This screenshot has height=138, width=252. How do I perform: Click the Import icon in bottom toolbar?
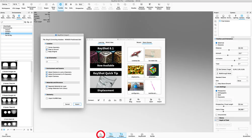pos(101,135)
